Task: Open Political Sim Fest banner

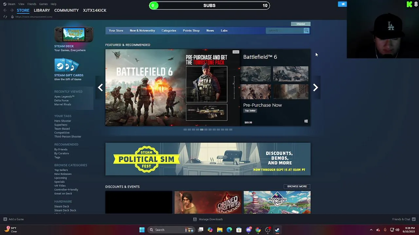Action: point(208,159)
